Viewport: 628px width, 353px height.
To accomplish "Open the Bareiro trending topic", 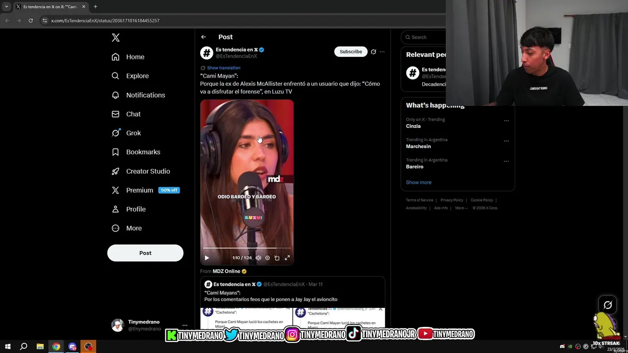I will tap(415, 167).
